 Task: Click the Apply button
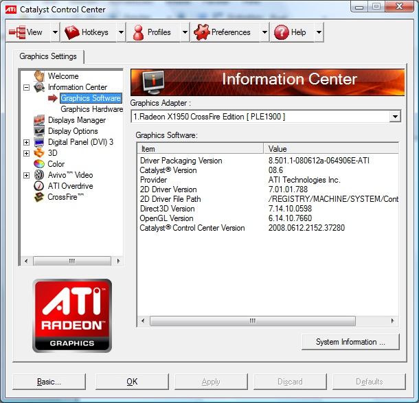pos(211,382)
